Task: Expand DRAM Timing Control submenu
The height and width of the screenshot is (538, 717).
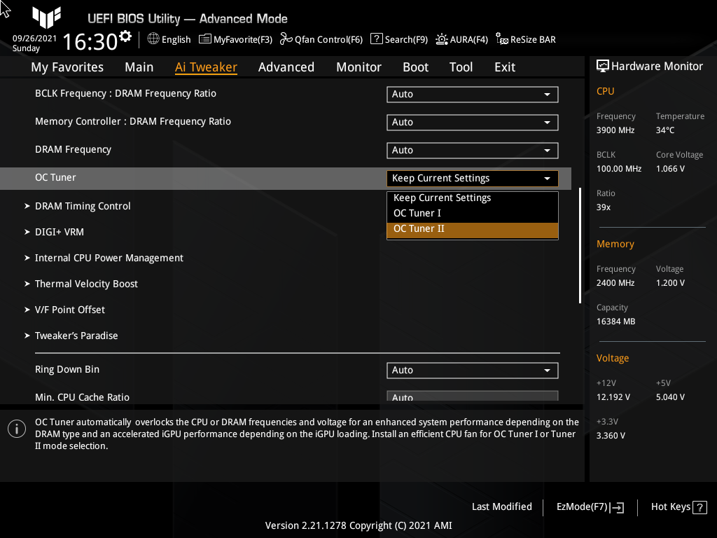Action: pos(83,206)
